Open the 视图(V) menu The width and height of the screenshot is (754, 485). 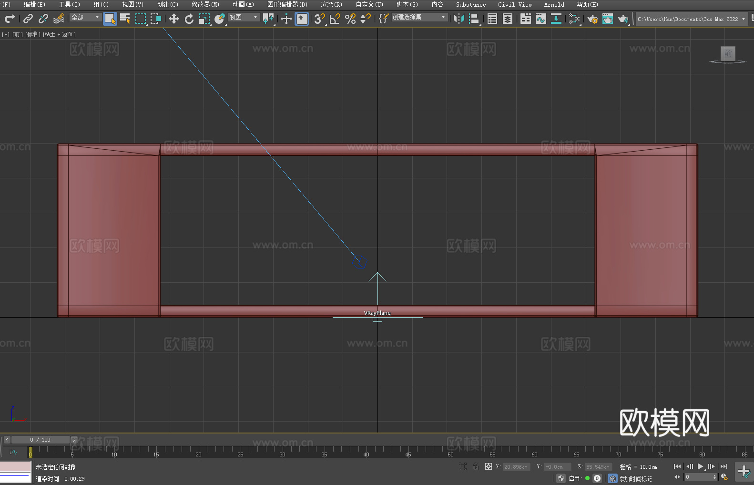pos(132,4)
